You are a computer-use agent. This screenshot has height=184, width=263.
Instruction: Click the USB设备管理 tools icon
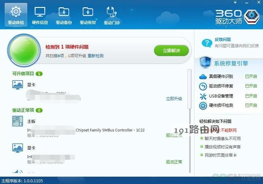tap(203, 96)
